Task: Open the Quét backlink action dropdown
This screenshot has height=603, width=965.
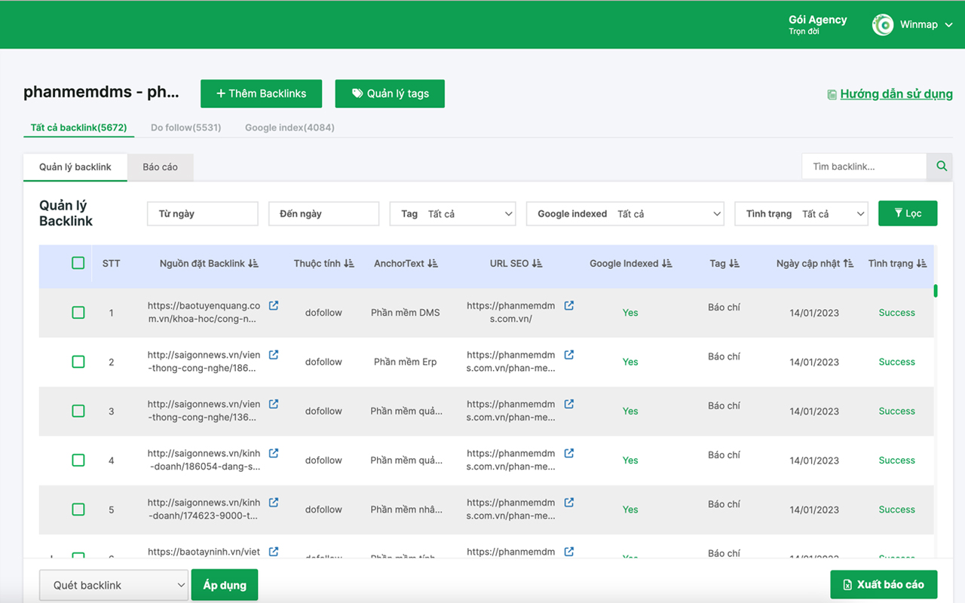Action: (113, 585)
